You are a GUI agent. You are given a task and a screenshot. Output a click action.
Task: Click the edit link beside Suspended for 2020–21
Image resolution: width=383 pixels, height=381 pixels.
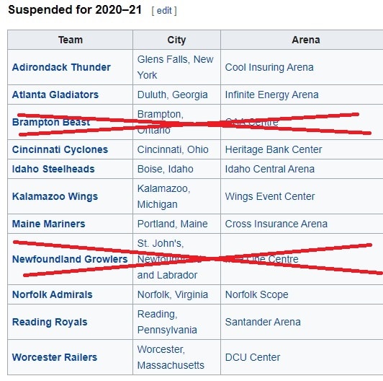(x=164, y=11)
